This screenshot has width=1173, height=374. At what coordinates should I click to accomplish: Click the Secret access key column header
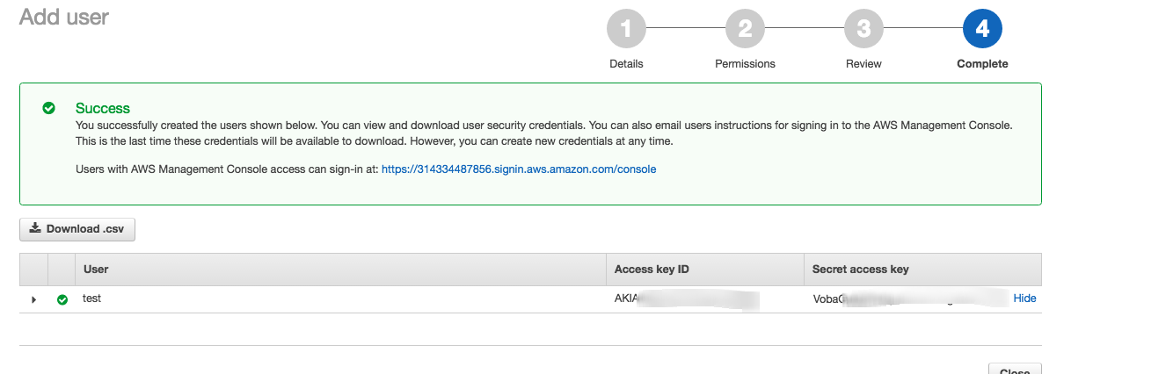pyautogui.click(x=860, y=270)
